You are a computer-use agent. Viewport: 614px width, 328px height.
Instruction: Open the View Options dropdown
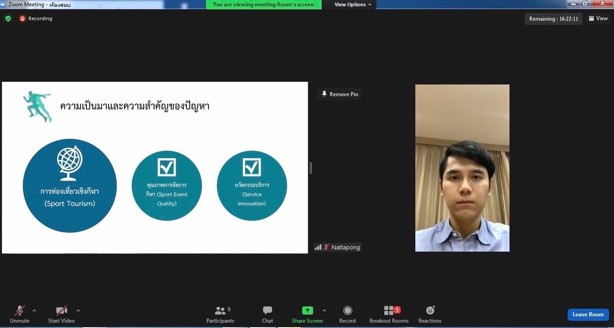click(x=353, y=4)
